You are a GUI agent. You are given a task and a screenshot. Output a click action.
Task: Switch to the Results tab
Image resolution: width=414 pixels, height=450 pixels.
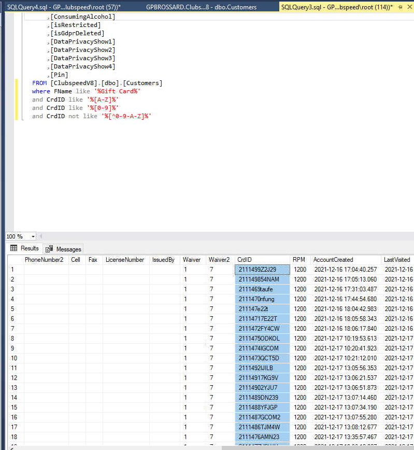point(24,248)
